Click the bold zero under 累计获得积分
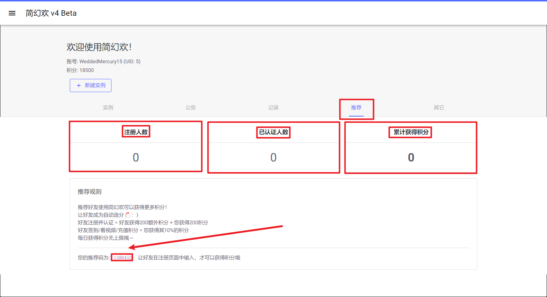Image resolution: width=547 pixels, height=297 pixels. 411,157
